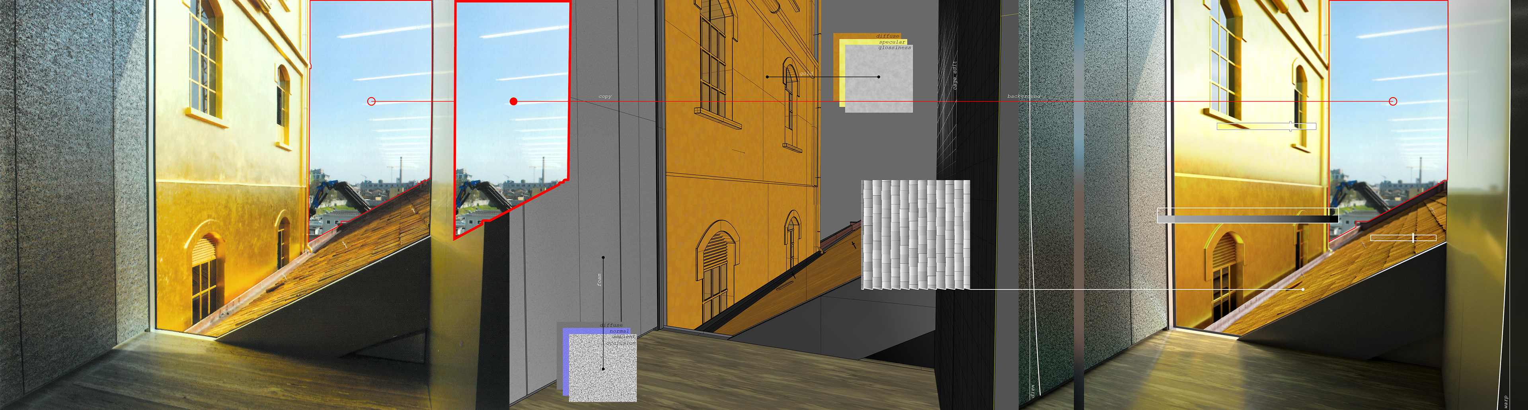
Task: Click the vertical 'foam' label
Action: (x=599, y=279)
